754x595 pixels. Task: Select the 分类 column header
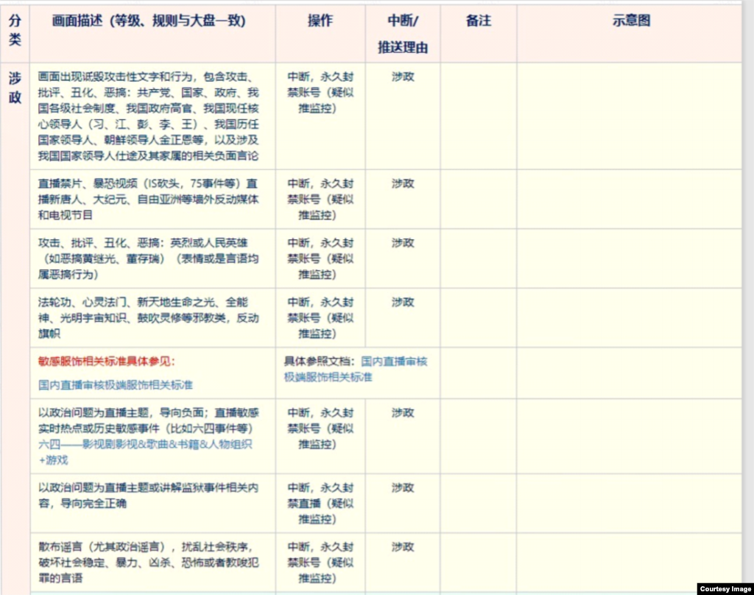coord(15,31)
